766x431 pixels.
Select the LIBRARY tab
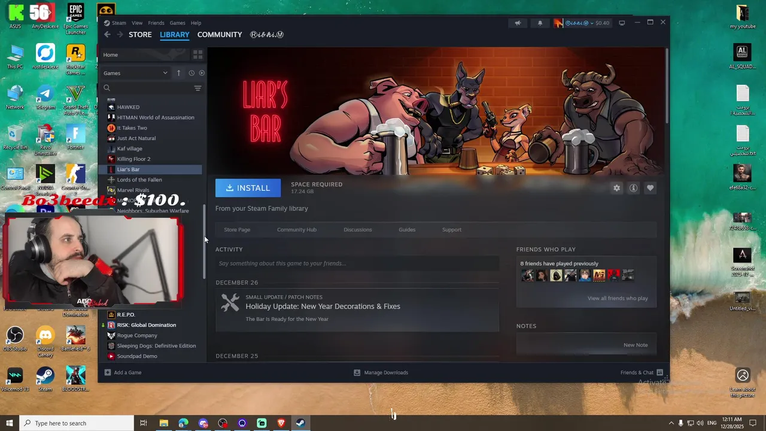click(x=174, y=35)
